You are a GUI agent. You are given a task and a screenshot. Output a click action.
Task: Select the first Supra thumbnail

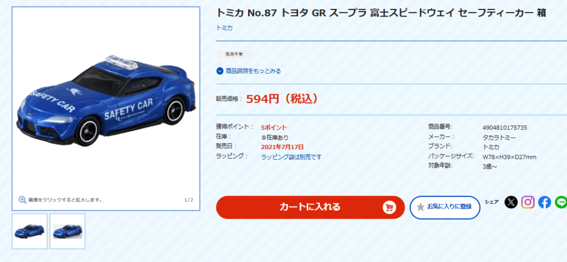tap(30, 231)
